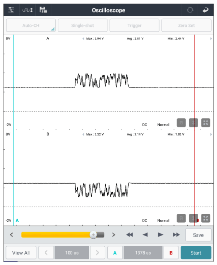Click the waveform trigger level icon
This screenshot has width=217, height=265.
click(27, 10)
